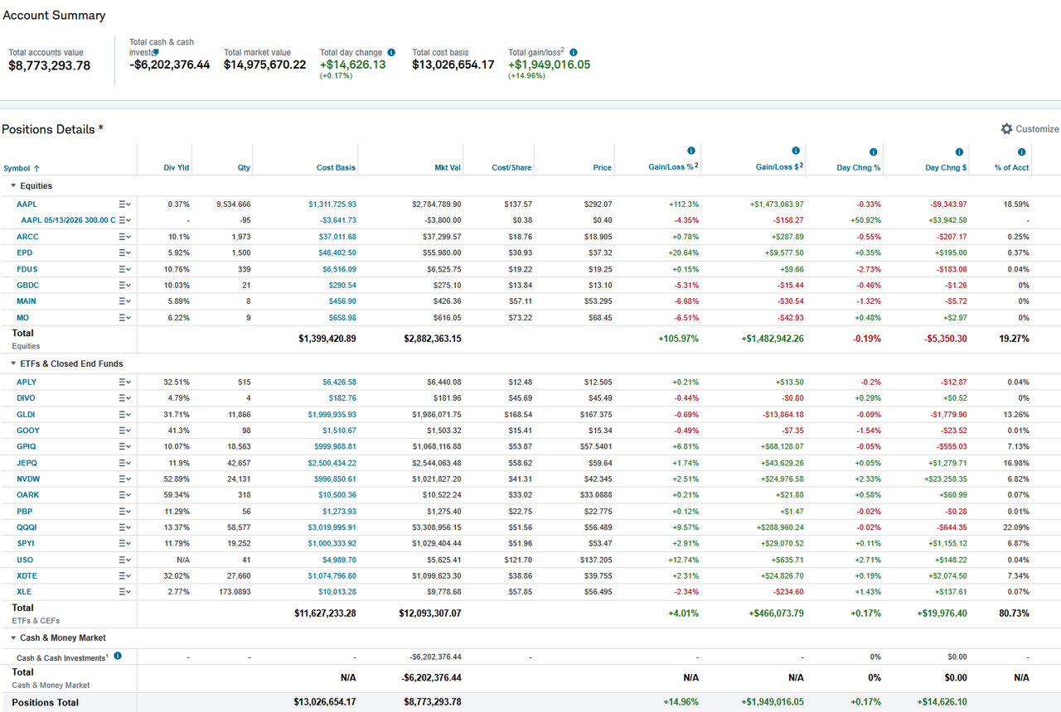The image size is (1061, 712).
Task: Open the Total gain/loss info icon
Action: point(574,52)
